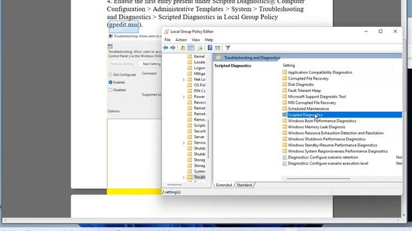The width and height of the screenshot is (412, 231).
Task: Open the Action menu
Action: click(x=181, y=40)
